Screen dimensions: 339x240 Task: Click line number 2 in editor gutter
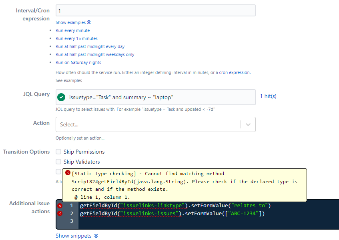tap(72, 214)
